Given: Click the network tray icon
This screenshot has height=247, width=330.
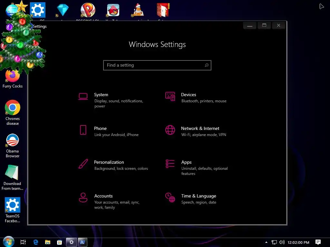Looking at the screenshot, I should click(x=274, y=242).
